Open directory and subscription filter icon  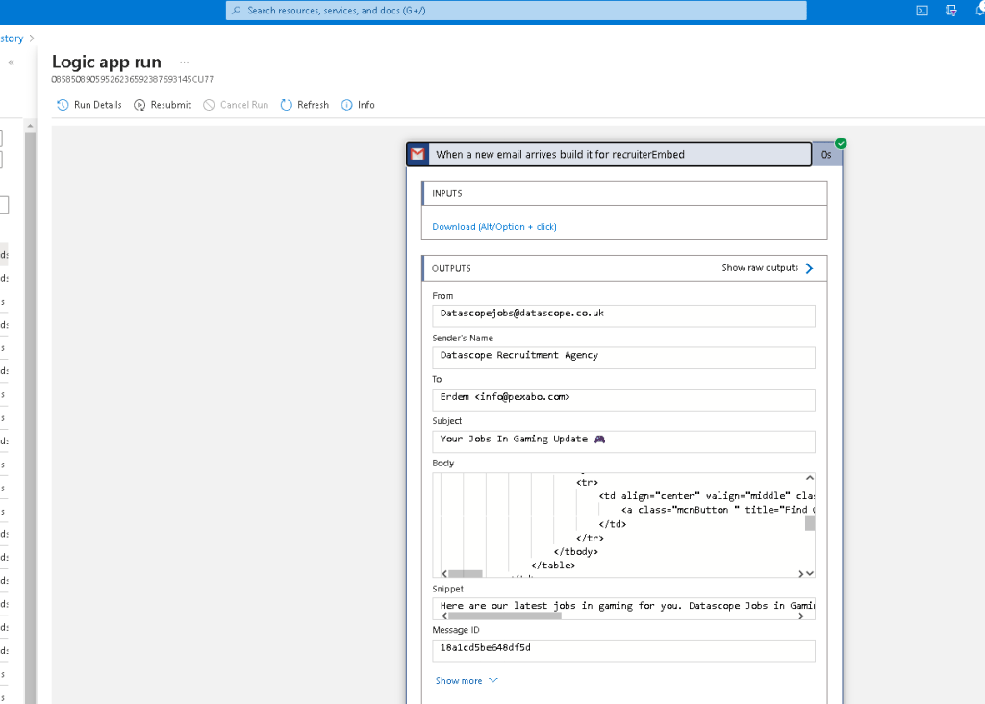pos(951,10)
